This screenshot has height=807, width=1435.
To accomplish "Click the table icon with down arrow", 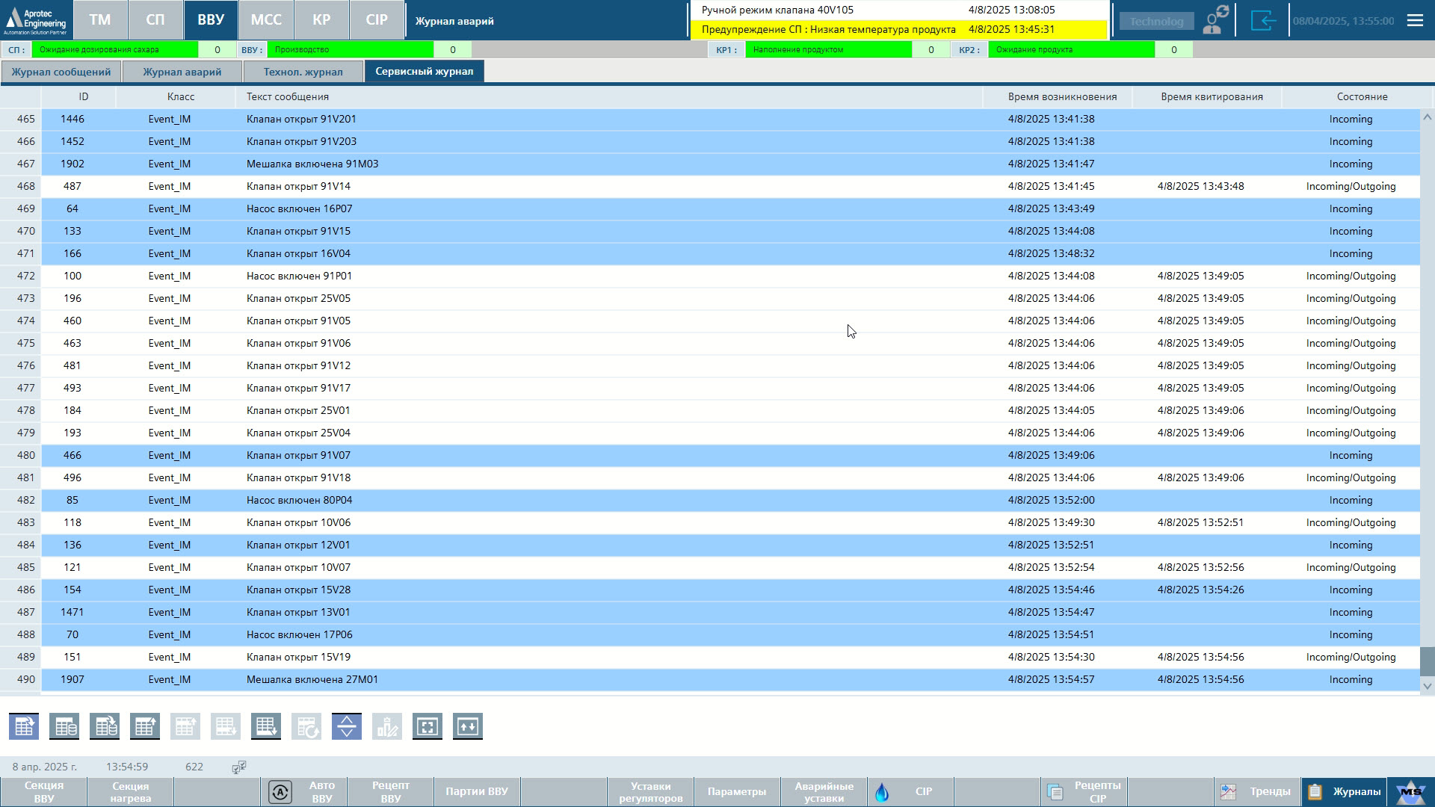I will pos(266,726).
